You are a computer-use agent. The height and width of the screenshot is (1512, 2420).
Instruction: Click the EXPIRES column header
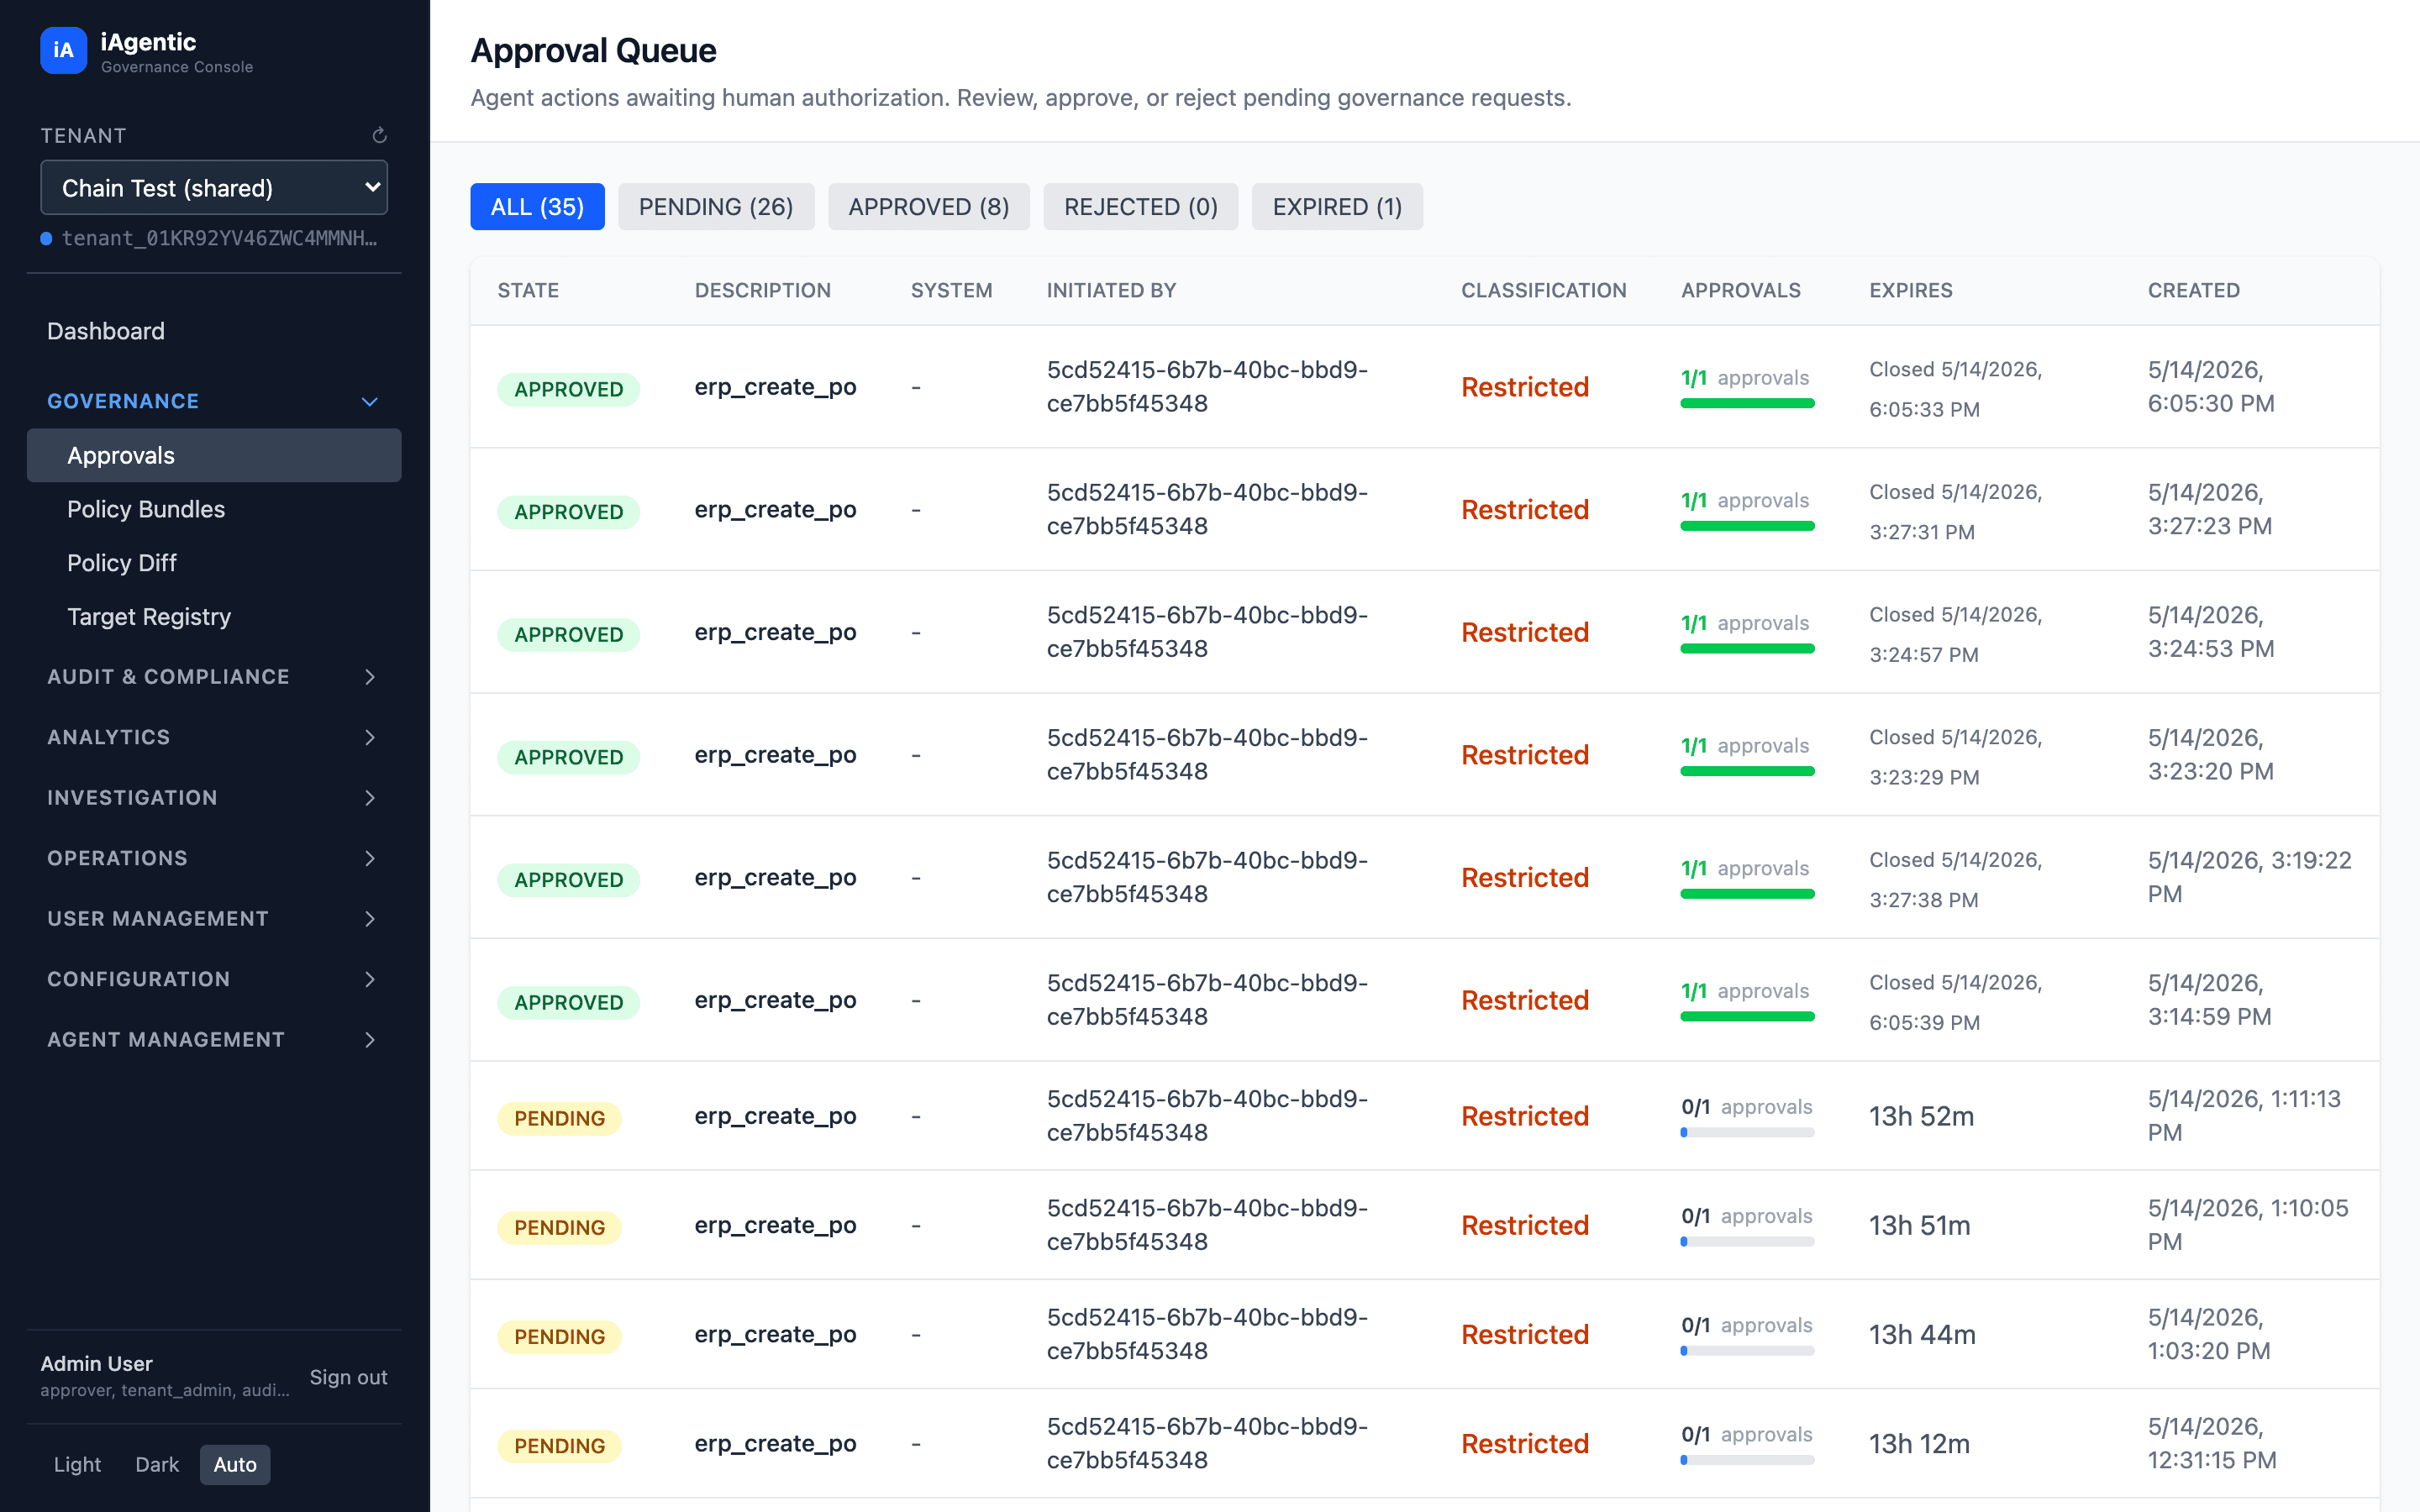[x=1910, y=290]
